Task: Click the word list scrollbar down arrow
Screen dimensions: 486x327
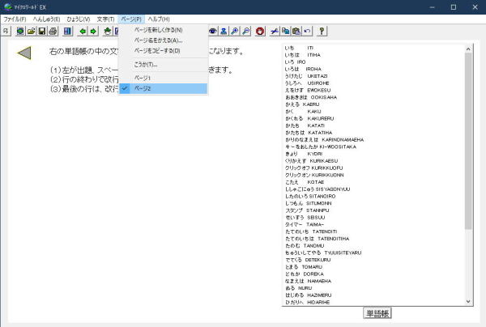Action: click(468, 302)
